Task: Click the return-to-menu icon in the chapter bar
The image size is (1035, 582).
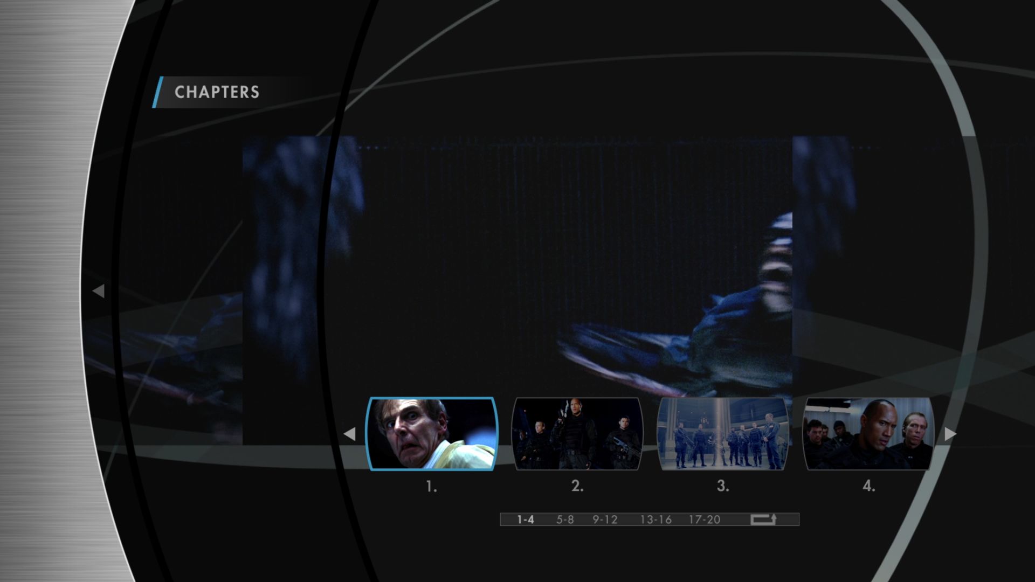Action: pos(763,519)
